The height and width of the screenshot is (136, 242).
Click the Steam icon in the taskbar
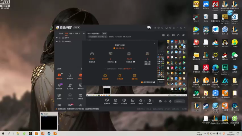49,134
